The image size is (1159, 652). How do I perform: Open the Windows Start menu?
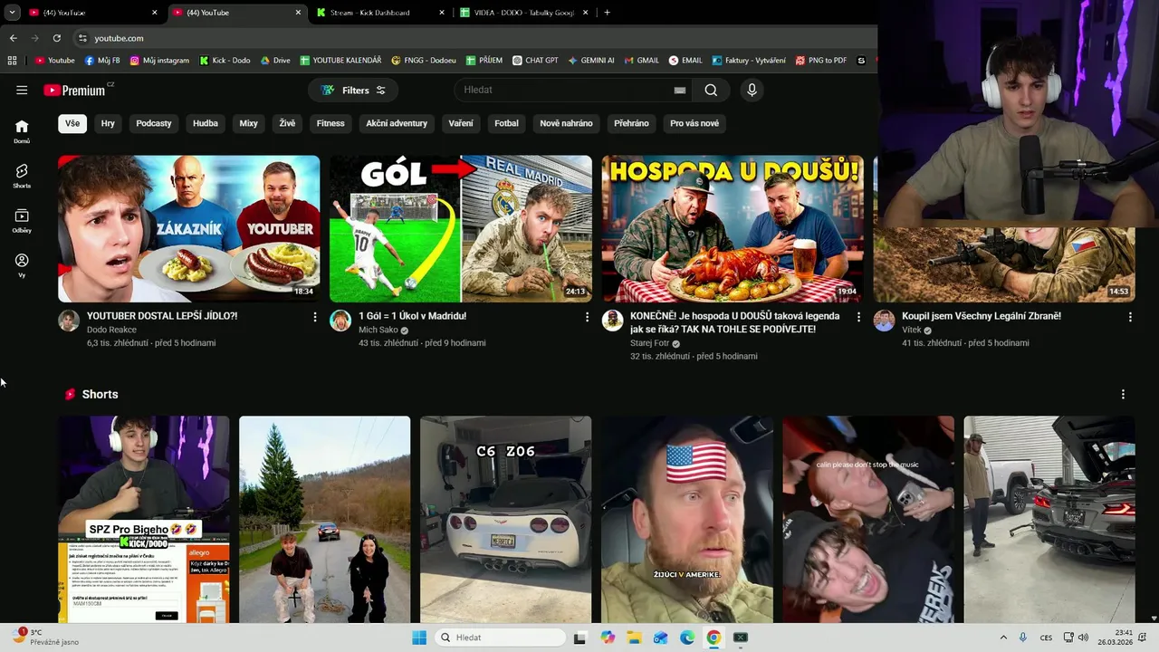point(418,638)
